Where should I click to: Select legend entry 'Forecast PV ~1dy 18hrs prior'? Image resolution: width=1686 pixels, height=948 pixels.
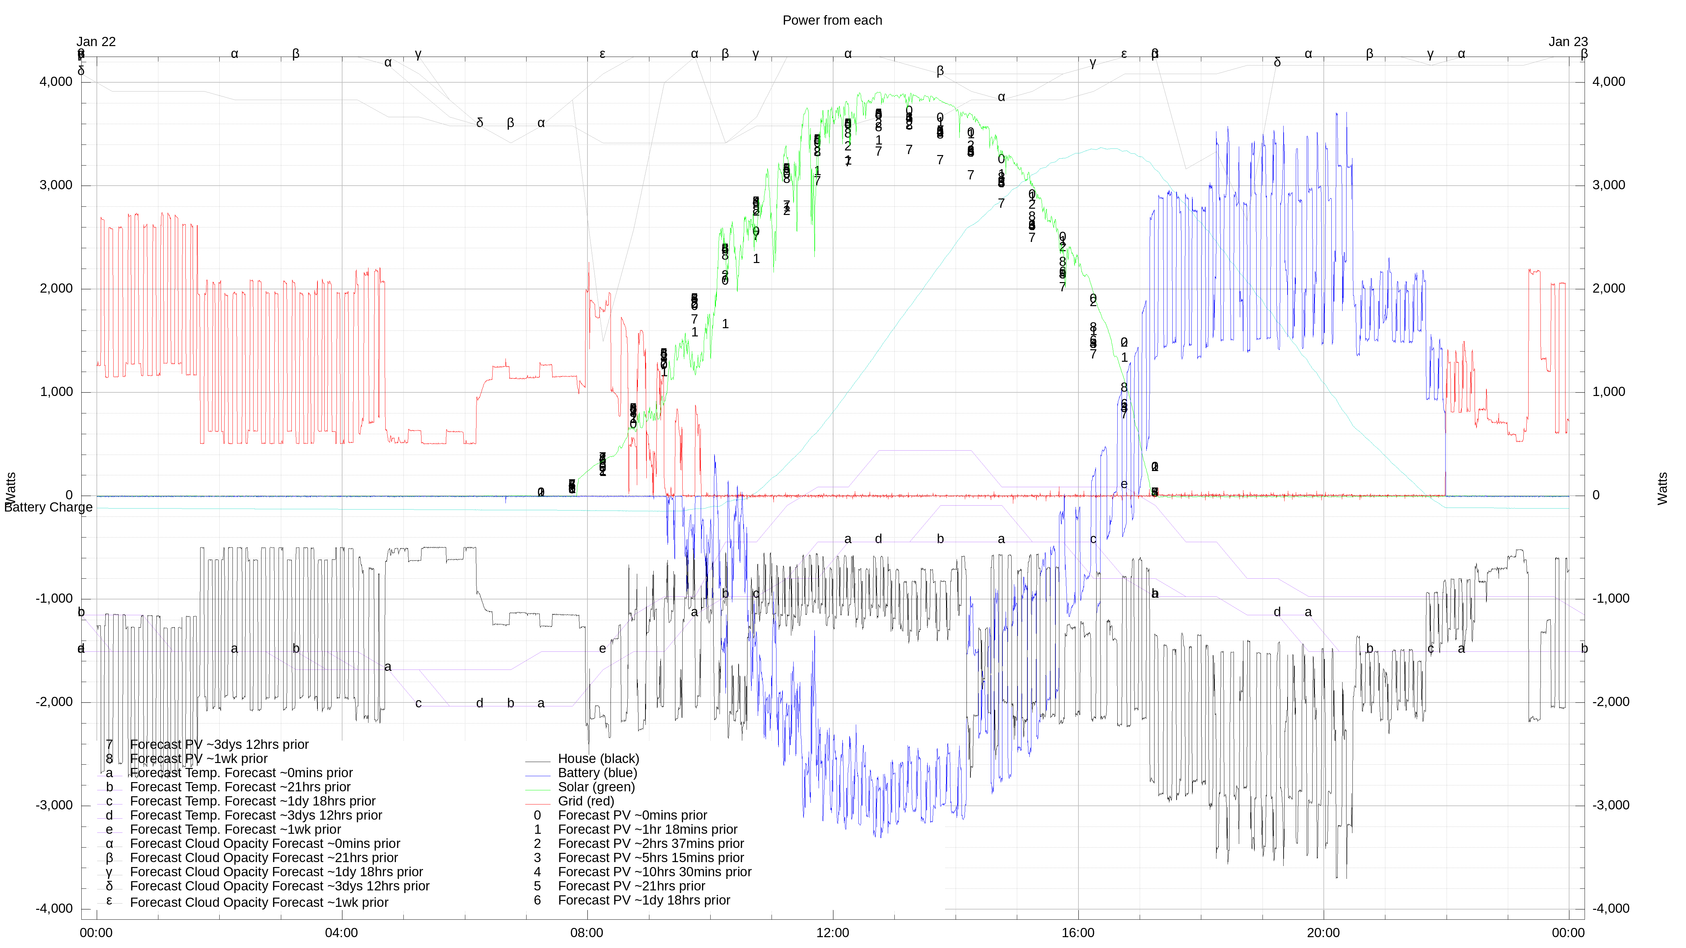click(644, 900)
